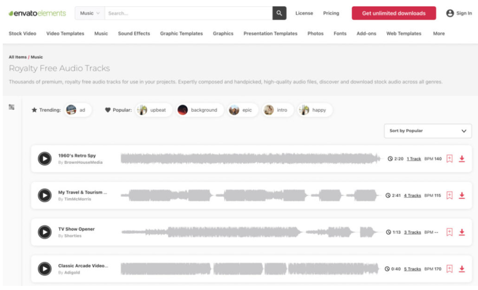
Task: Open Graphics navigation item
Action: click(x=223, y=34)
